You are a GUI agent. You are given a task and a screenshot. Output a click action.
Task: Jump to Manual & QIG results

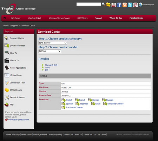(51, 65)
